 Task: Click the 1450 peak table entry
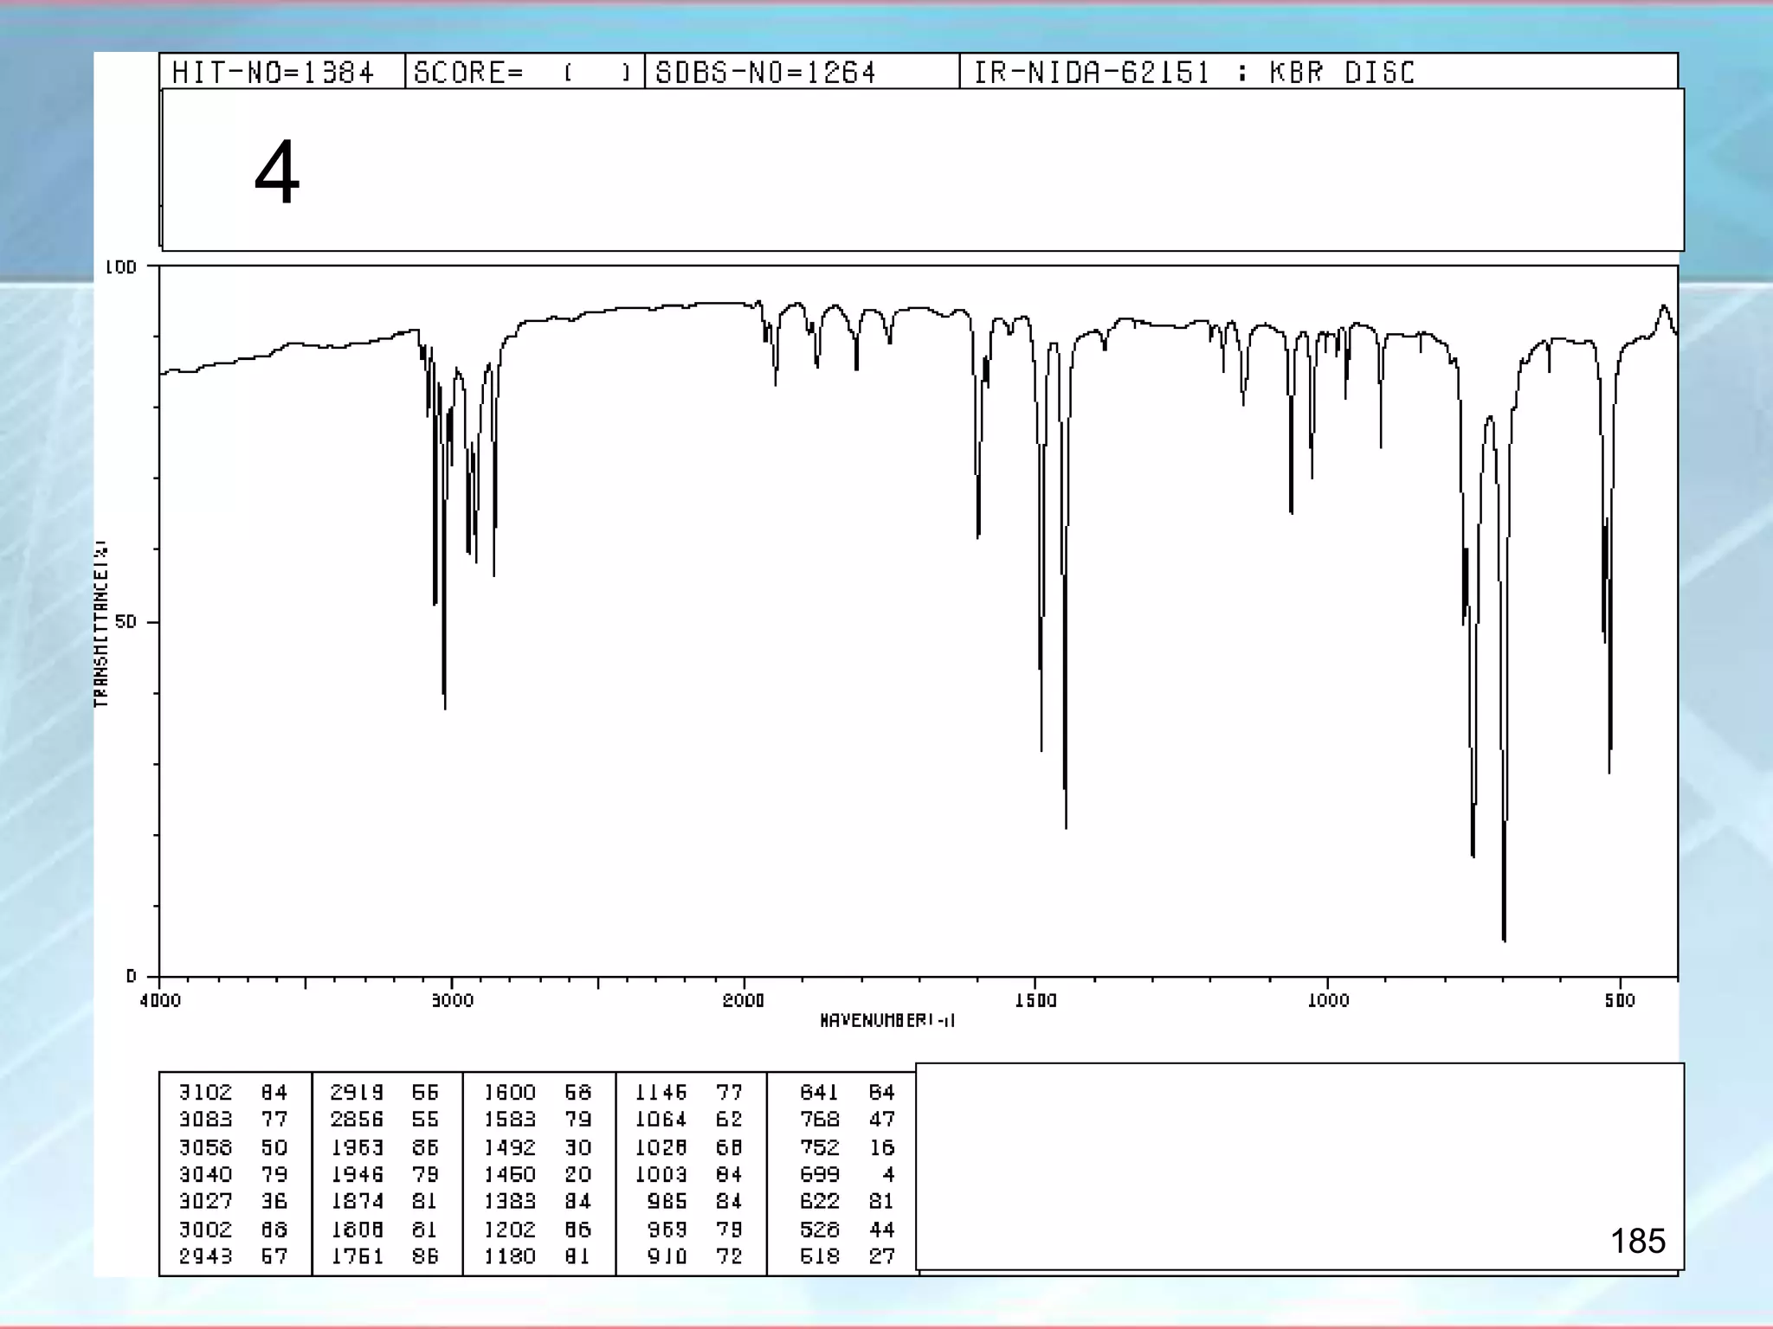tap(510, 1174)
